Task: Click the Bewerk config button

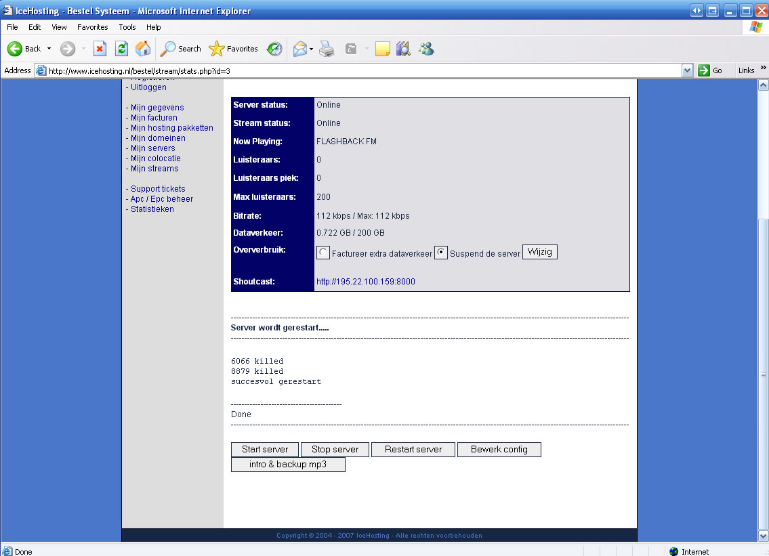Action: coord(499,450)
